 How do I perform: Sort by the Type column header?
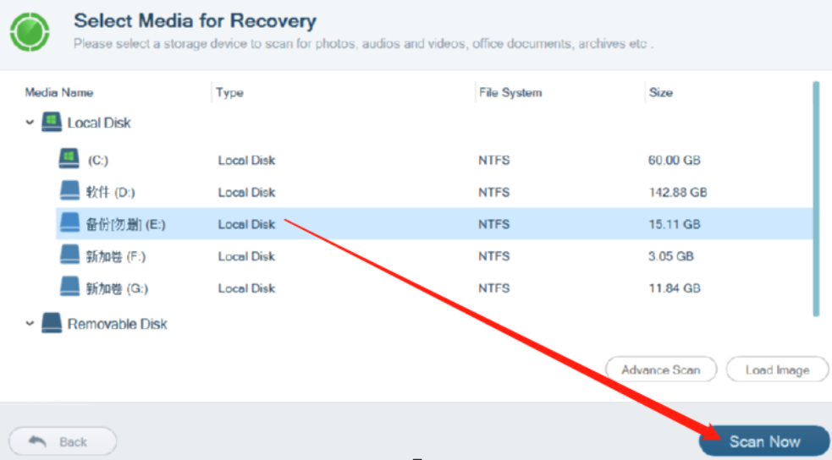click(x=229, y=92)
